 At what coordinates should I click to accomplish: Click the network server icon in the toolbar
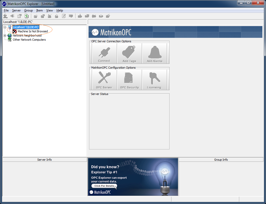(x=5, y=16)
